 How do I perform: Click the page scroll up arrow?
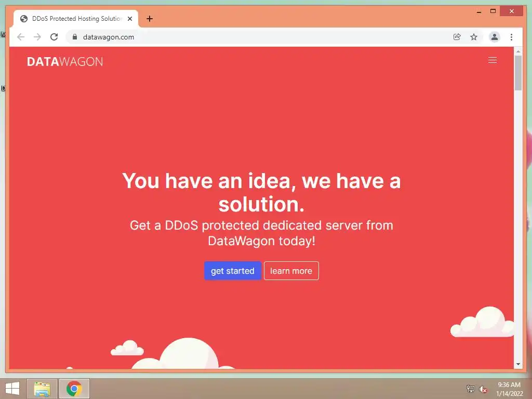pyautogui.click(x=518, y=51)
